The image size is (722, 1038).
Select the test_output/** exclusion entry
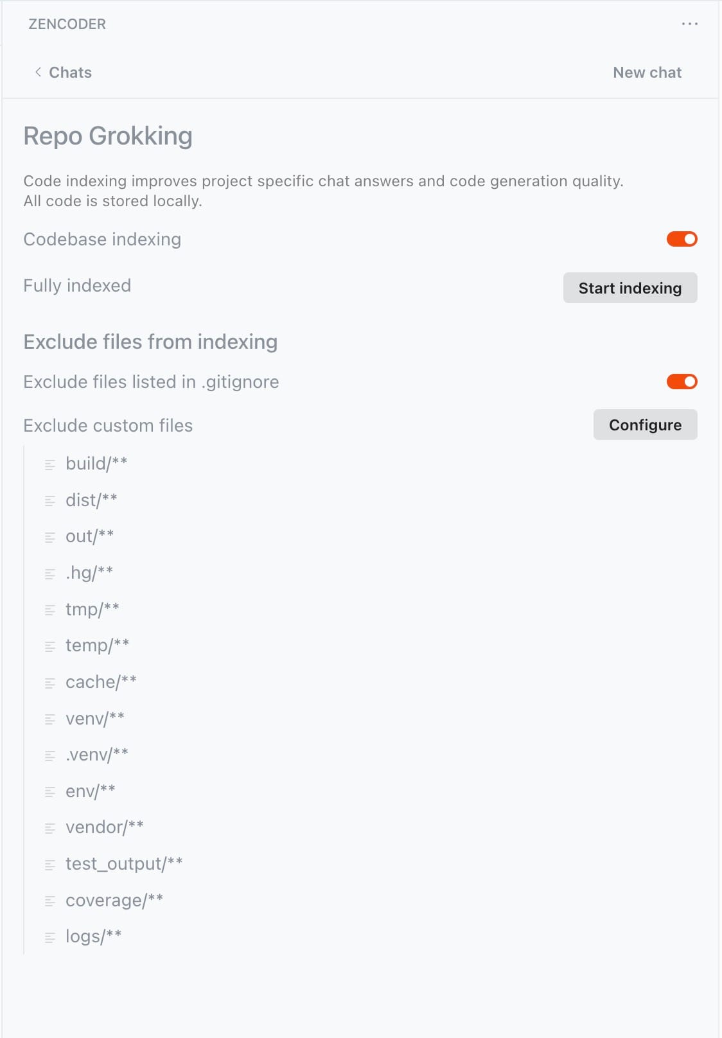(x=124, y=864)
